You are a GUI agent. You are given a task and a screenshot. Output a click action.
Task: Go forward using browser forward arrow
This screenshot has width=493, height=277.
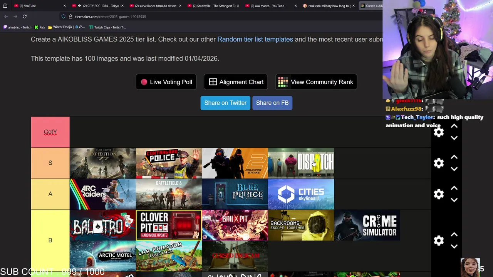click(15, 17)
